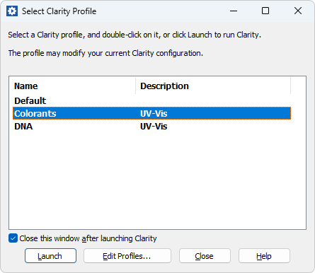Uncheck Close this window after launching Clarity
This screenshot has height=273, width=315.
[x=13, y=238]
